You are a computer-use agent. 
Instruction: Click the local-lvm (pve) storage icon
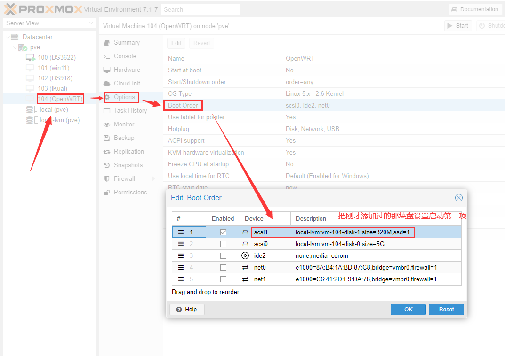30,120
